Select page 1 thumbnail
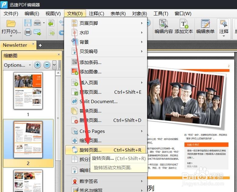 click(28, 91)
